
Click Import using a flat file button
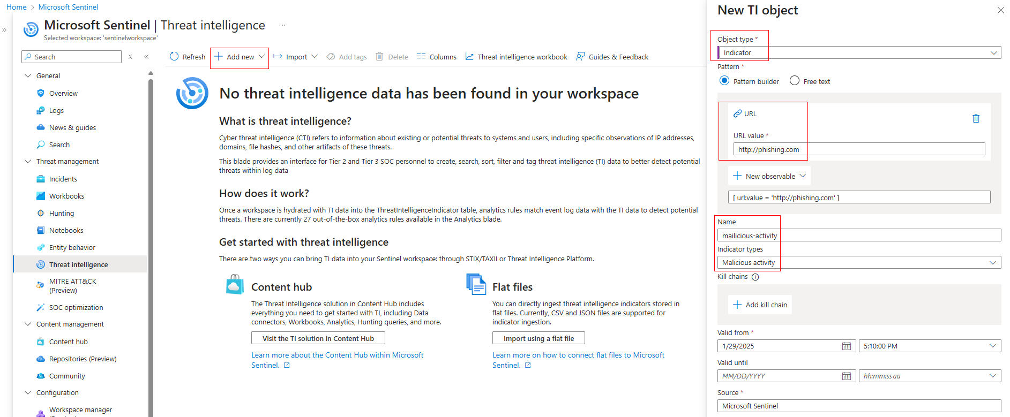538,338
